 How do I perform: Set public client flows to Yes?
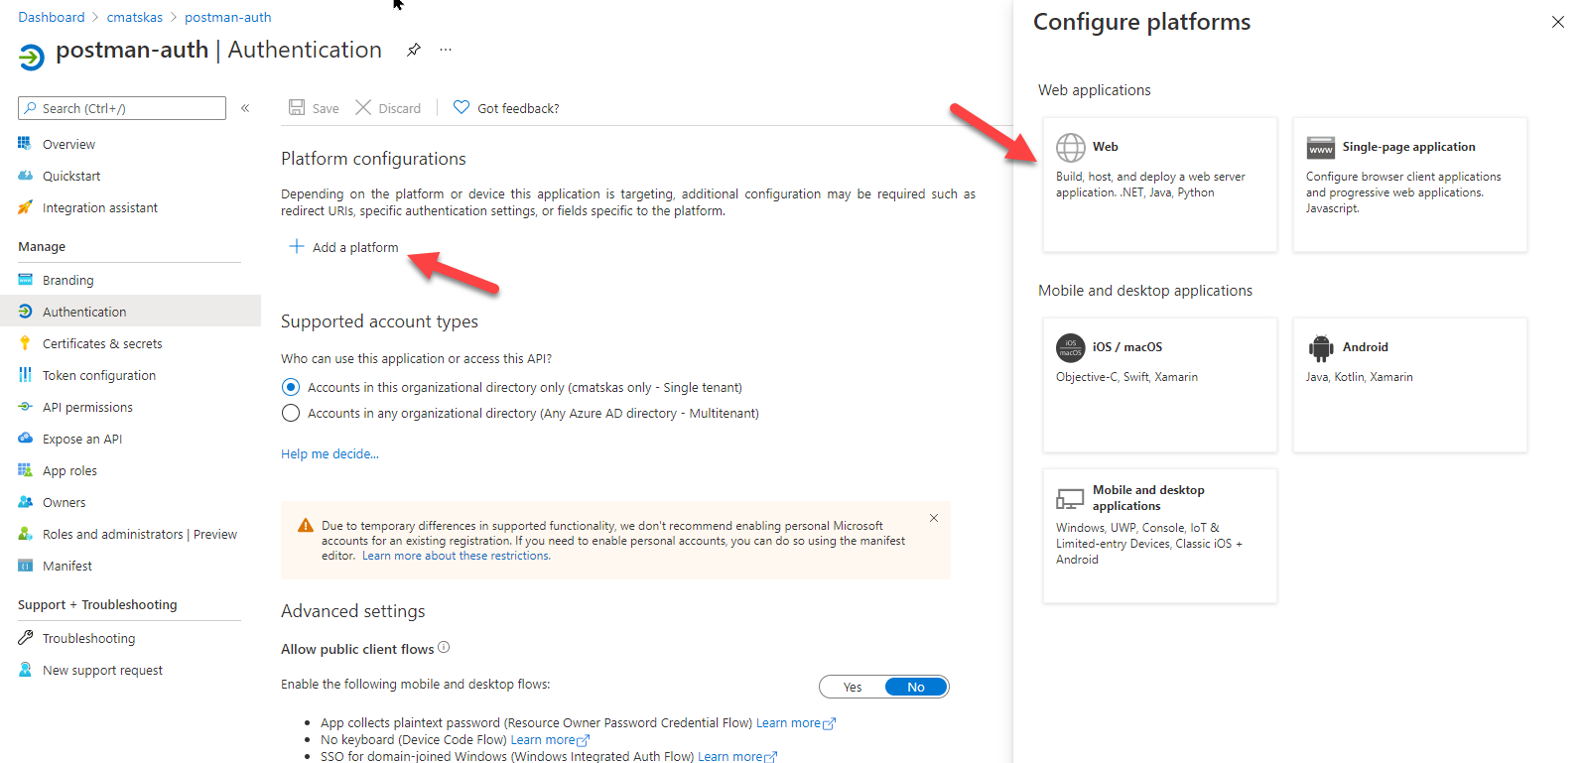(853, 687)
